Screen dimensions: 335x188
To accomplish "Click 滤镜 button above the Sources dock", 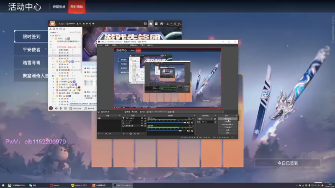I will click(x=134, y=112).
